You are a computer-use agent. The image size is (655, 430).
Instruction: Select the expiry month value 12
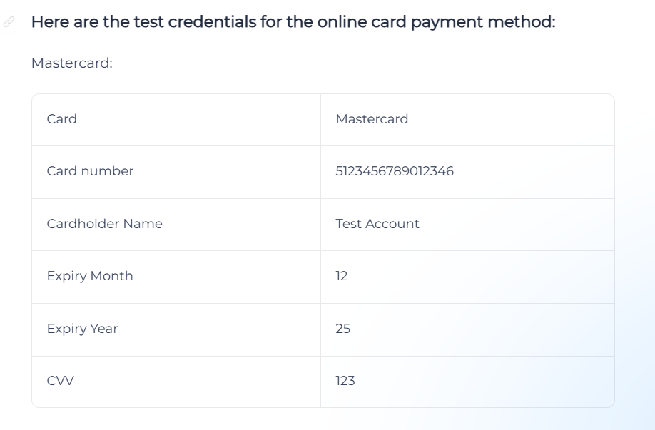[342, 276]
